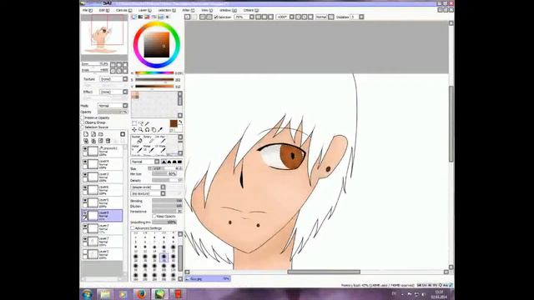This screenshot has height=300, width=534.
Task: Hide the Linework1 layer via eye toggle
Action: 85,149
